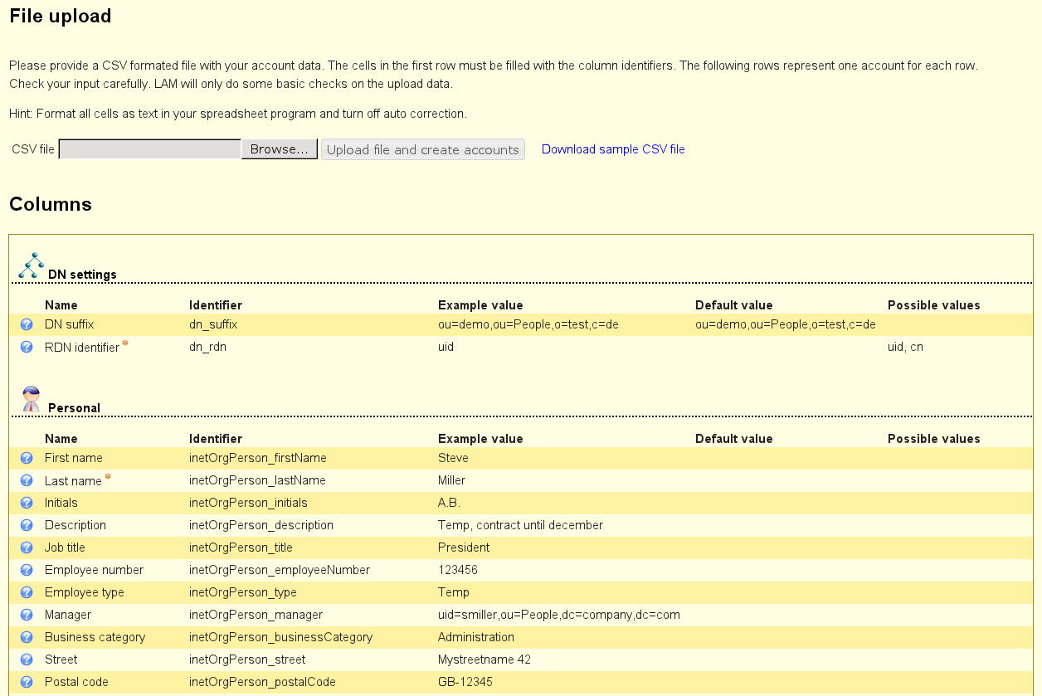The width and height of the screenshot is (1042, 696).
Task: Open help for Postal code
Action: pos(27,682)
